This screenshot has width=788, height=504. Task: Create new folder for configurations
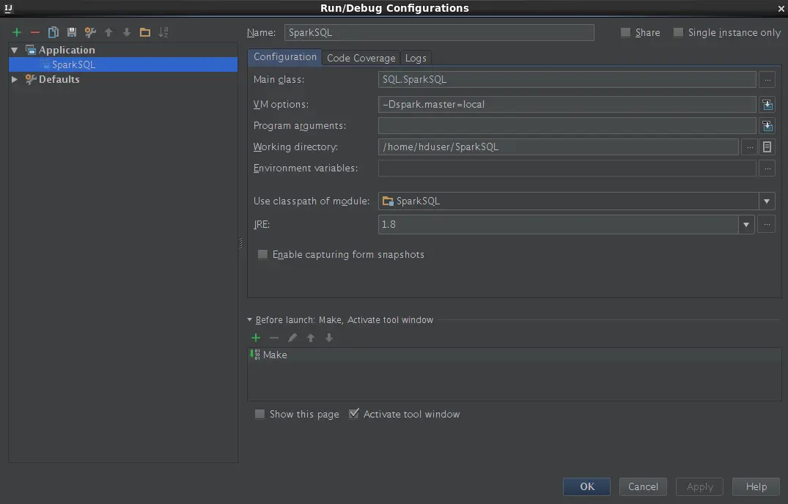click(145, 33)
